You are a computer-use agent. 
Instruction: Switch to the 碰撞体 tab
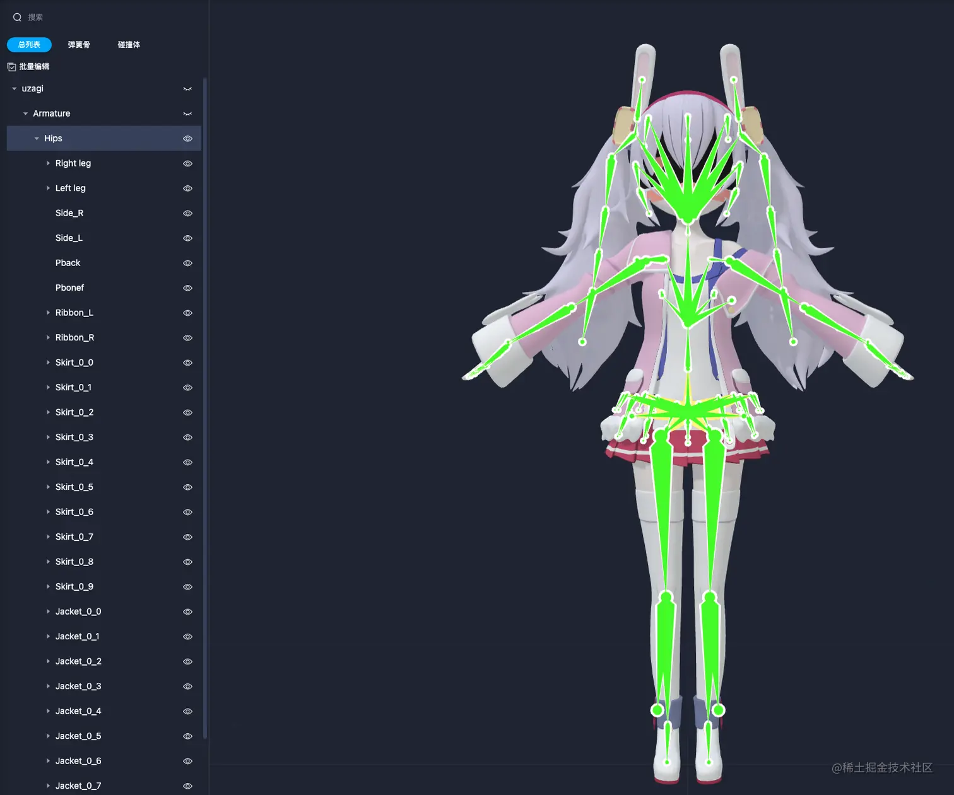click(129, 45)
